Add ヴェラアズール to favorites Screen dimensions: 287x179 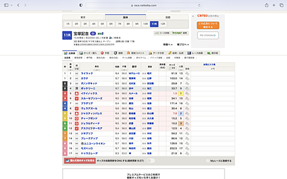pyautogui.click(x=187, y=109)
